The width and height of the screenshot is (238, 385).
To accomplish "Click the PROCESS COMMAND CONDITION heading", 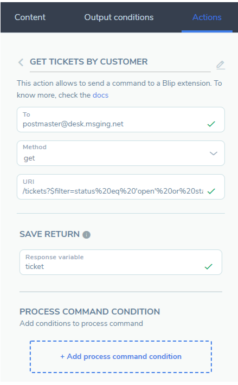I will click(90, 312).
